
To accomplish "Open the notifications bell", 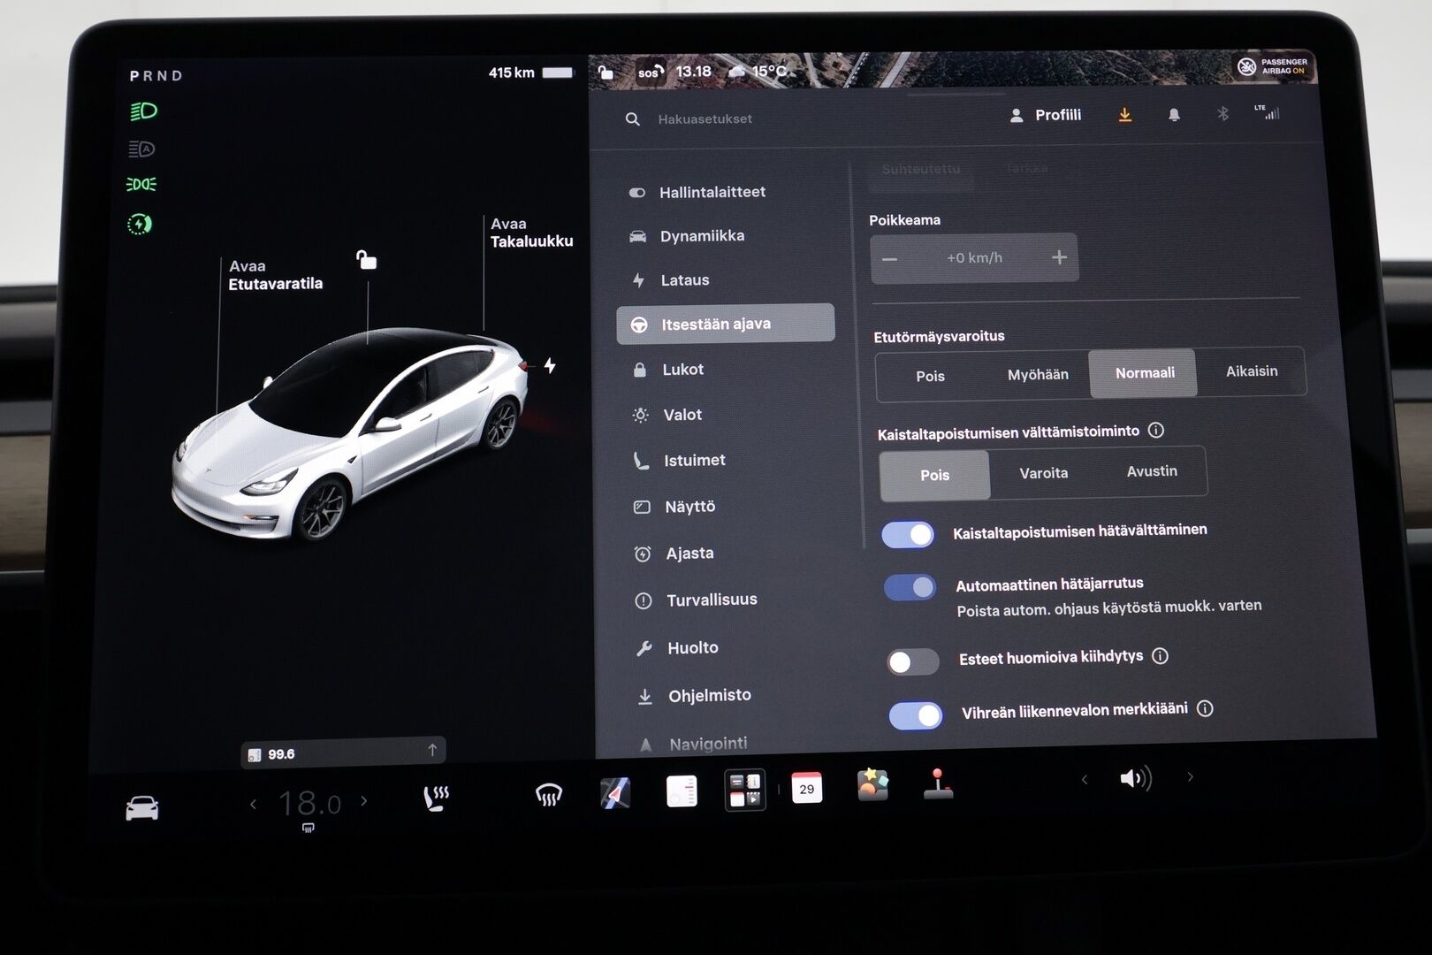I will coord(1174,115).
